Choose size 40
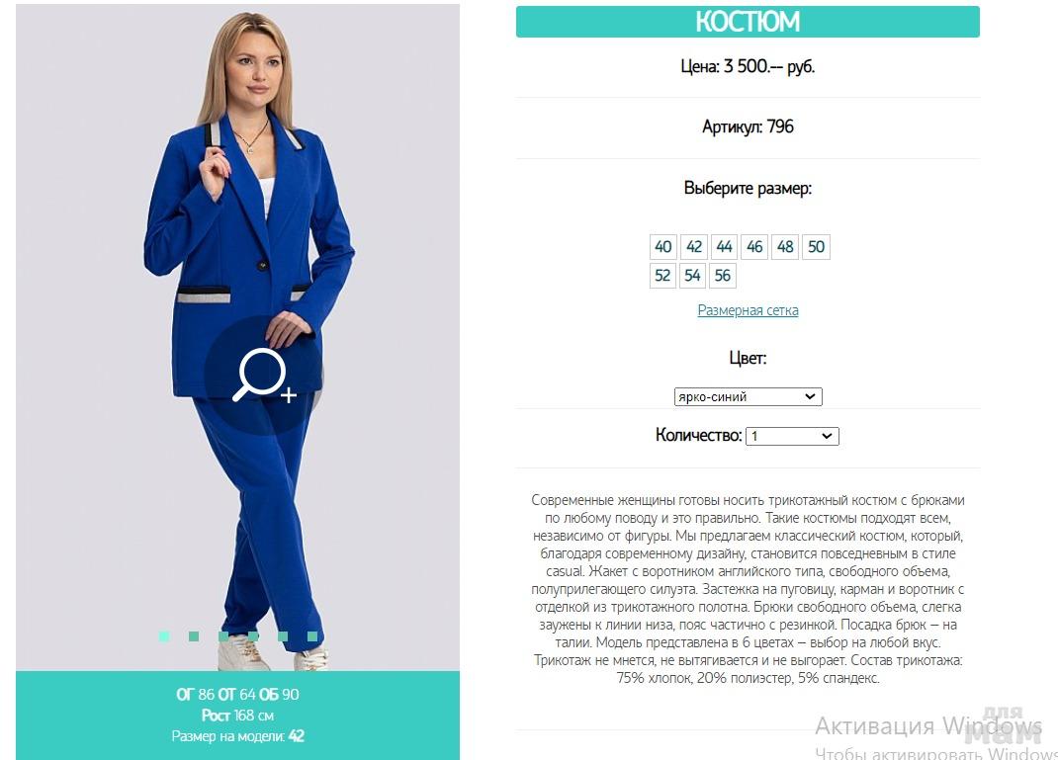The image size is (1058, 760). 663,247
